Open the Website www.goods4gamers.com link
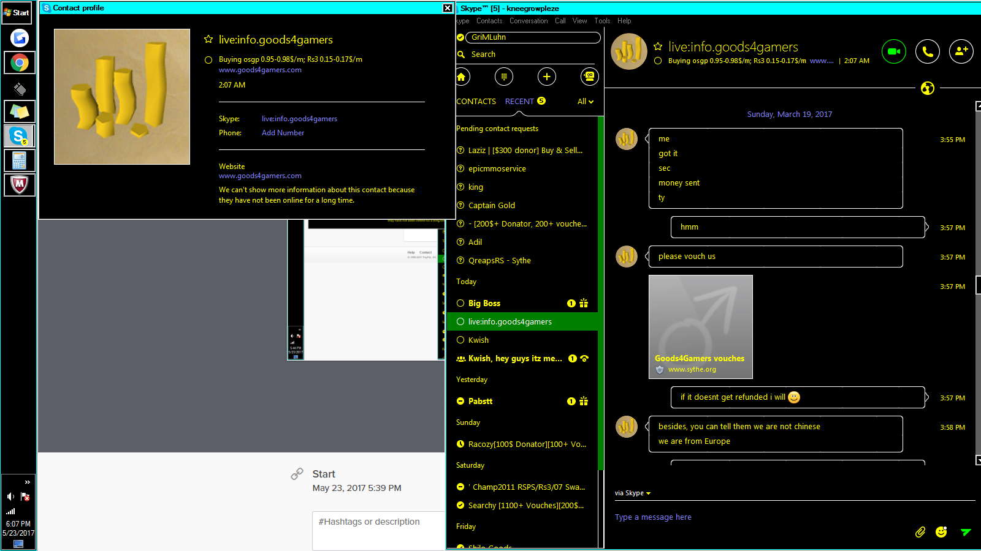This screenshot has height=551, width=981. [260, 176]
